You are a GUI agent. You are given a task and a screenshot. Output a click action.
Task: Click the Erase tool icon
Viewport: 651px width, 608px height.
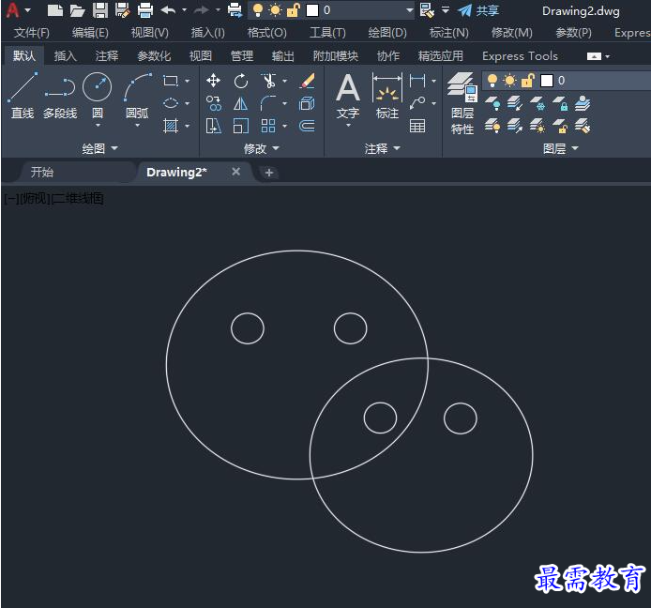(307, 81)
